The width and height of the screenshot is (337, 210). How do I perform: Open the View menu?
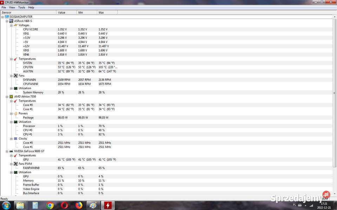pos(12,7)
